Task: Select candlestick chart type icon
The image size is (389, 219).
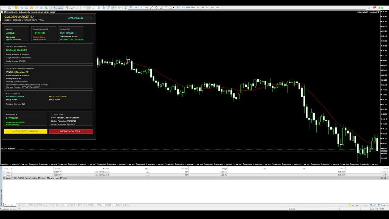Action: pos(88,8)
